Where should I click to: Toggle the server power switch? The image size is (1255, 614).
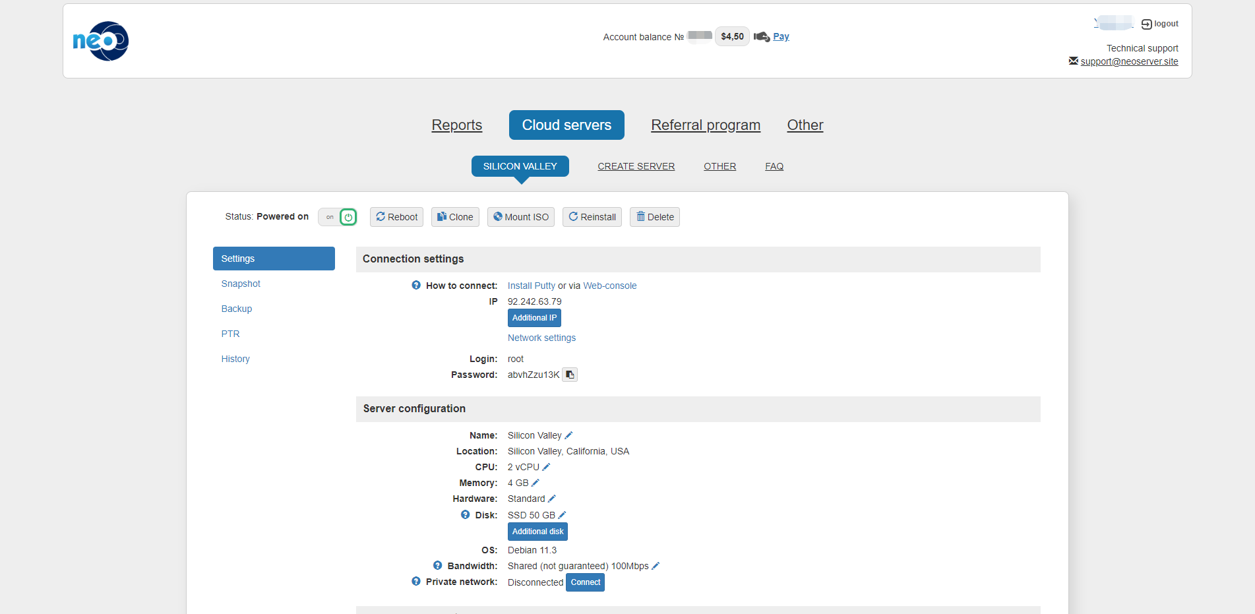338,217
